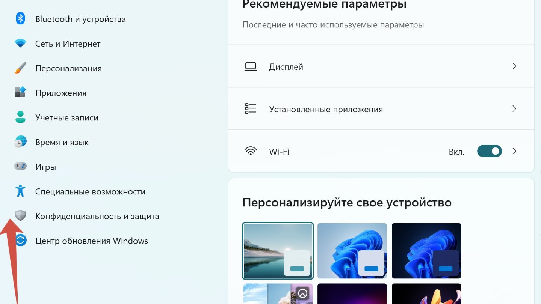Open Игры settings category
541x304 pixels.
click(45, 167)
